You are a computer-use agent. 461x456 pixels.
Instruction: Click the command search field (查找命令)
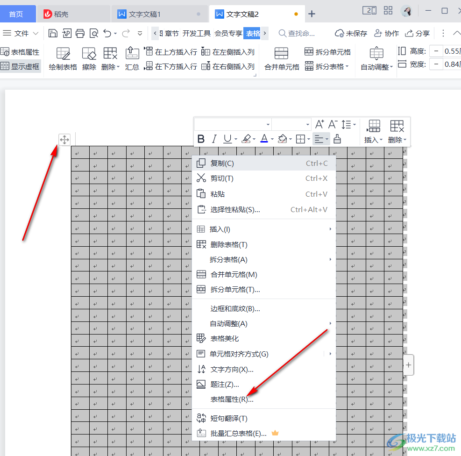[x=297, y=33]
